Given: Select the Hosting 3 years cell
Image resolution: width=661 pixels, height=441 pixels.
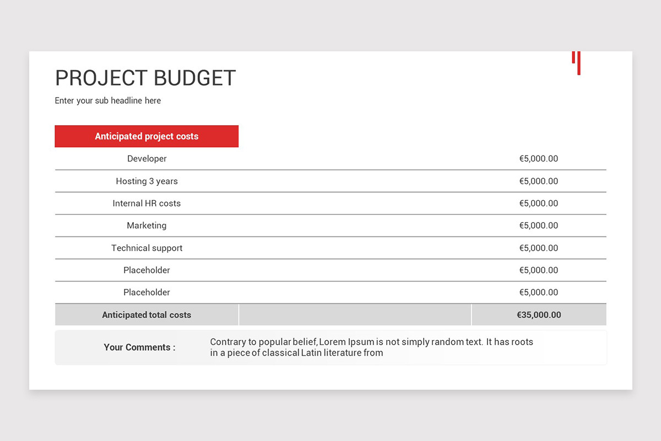Looking at the screenshot, I should 147,181.
